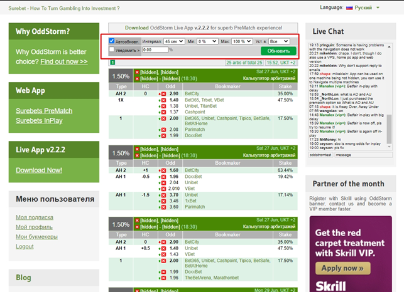Image resolution: width=404 pixels, height=292 pixels.
Task: Open Мой профиль in user menu
Action: point(34,227)
